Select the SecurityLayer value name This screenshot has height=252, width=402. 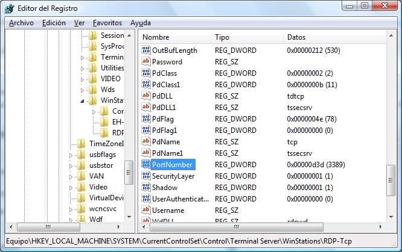coord(173,176)
